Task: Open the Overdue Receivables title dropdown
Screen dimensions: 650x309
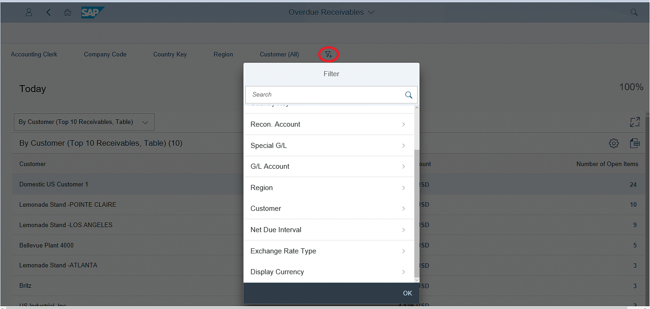Action: (331, 12)
